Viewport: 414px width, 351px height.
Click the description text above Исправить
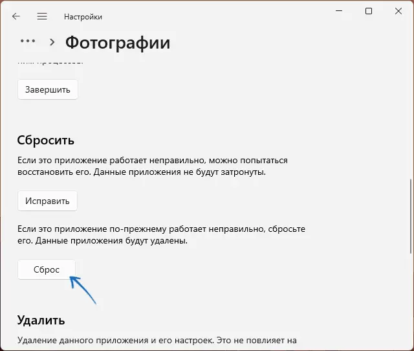[153, 166]
